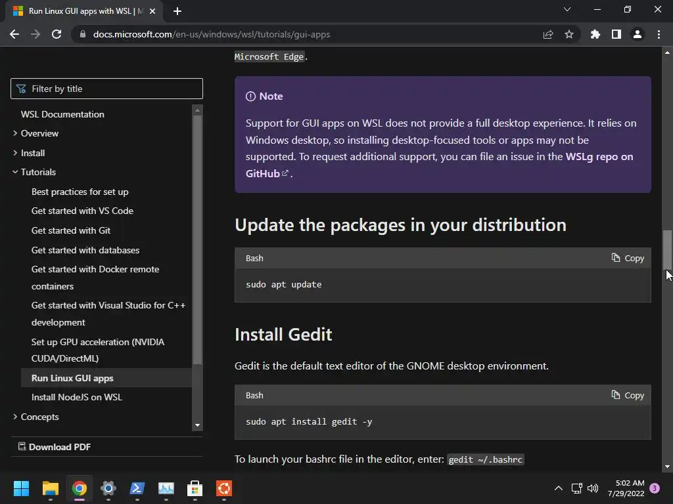Viewport: 673px width, 504px height.
Task: Open the performance monitor taskbar app
Action: 166,488
